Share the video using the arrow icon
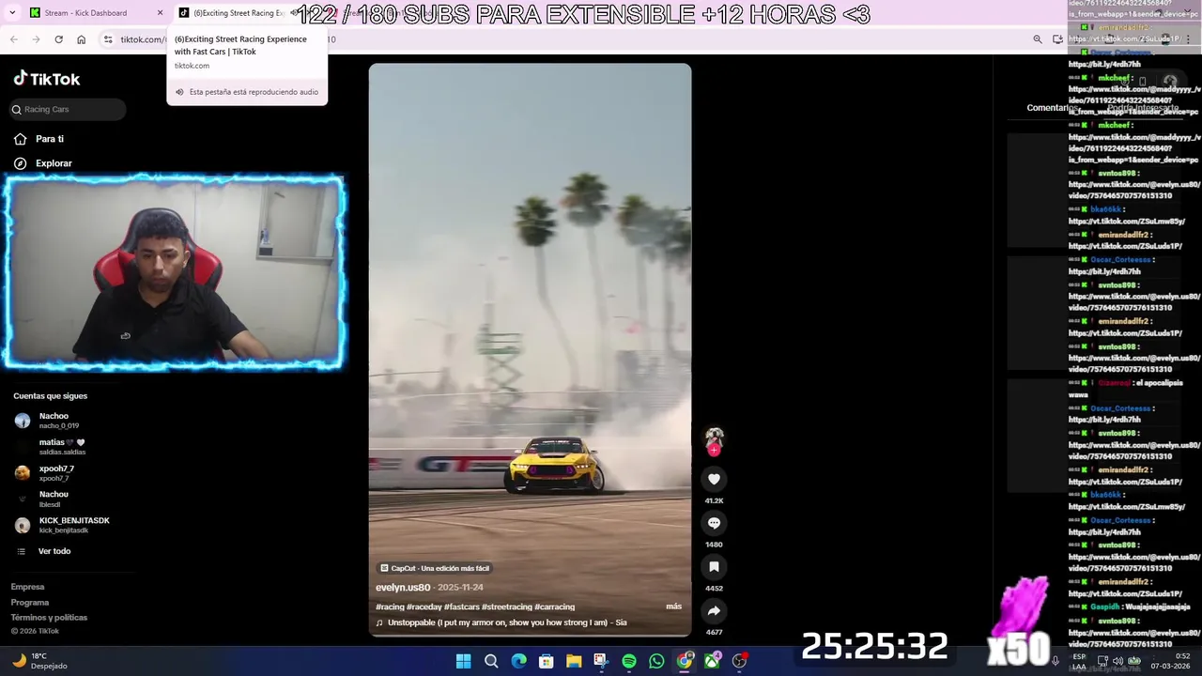Image resolution: width=1202 pixels, height=676 pixels. 714,611
